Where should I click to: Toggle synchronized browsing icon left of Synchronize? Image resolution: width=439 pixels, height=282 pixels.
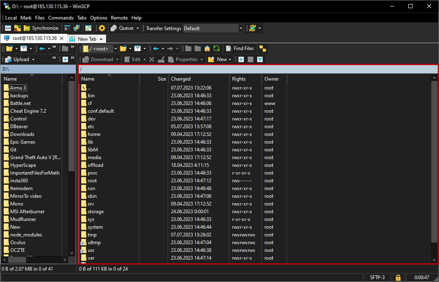coord(18,28)
